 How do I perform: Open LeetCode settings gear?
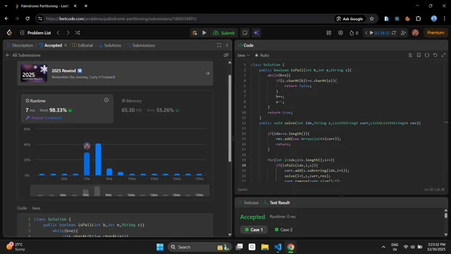pos(340,32)
